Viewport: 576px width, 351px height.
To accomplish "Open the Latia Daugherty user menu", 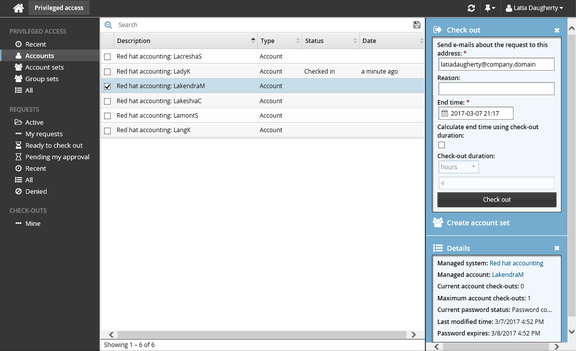I will click(x=534, y=8).
